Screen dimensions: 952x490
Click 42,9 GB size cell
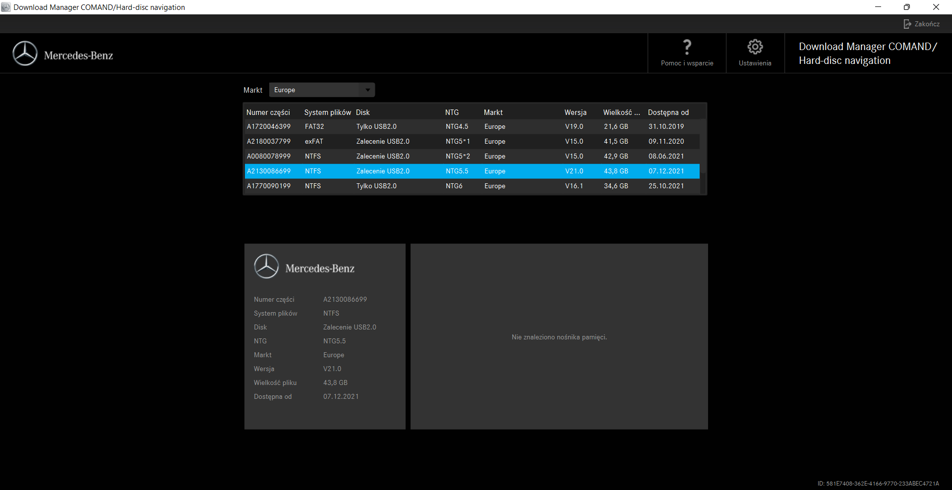[x=616, y=156]
